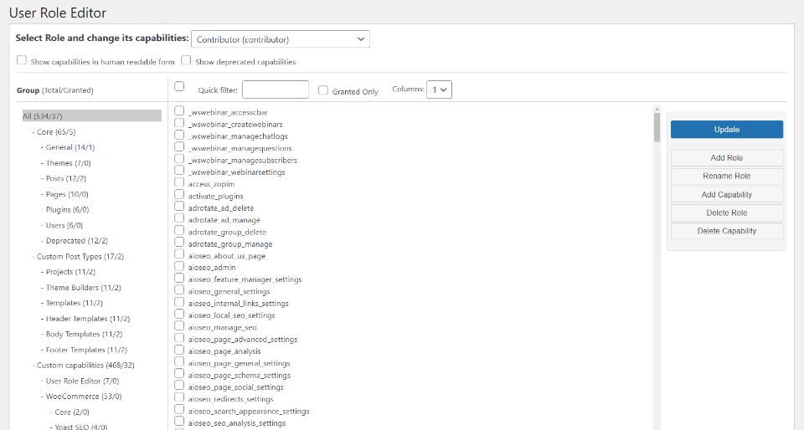Enable the aioseo_admin capability checkbox
Viewport: 804px width, 430px height.
(x=179, y=267)
